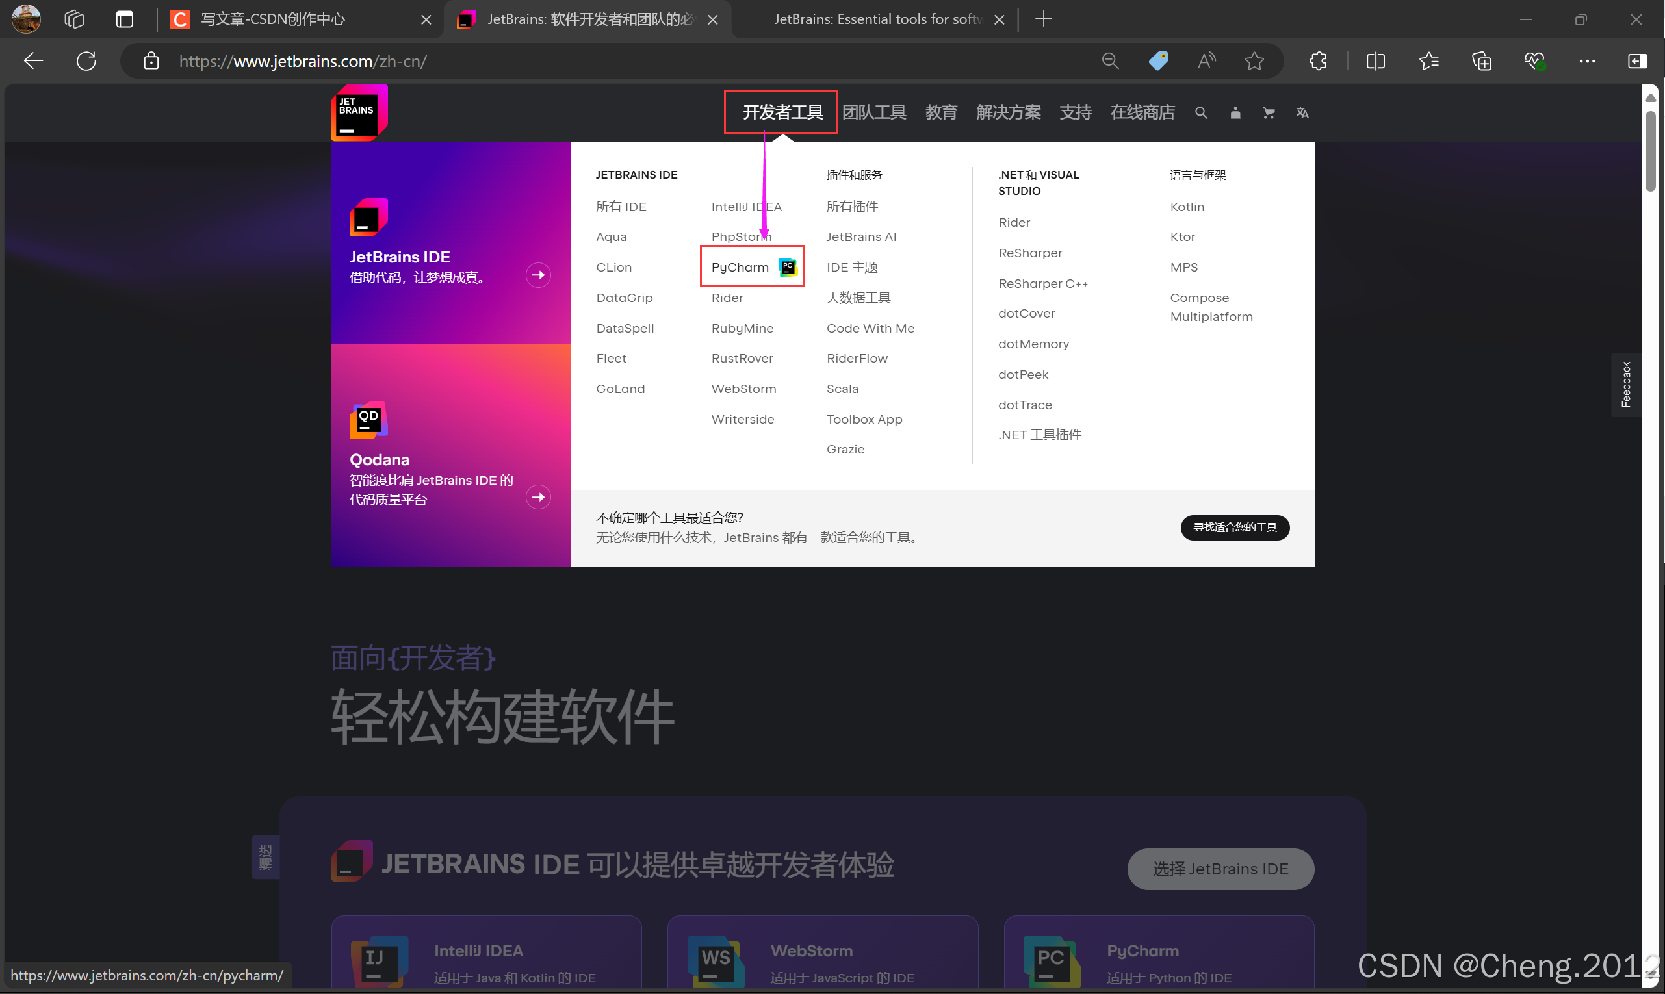Open the browser extensions puzzle icon
Image resolution: width=1665 pixels, height=994 pixels.
(1318, 61)
